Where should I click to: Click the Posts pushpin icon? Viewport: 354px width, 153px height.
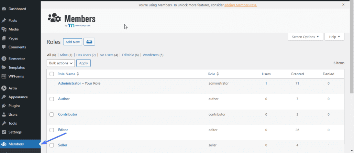tap(4, 21)
